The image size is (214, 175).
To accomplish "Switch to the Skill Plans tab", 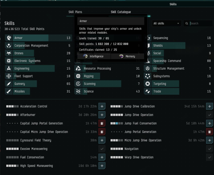I will pos(75,12).
